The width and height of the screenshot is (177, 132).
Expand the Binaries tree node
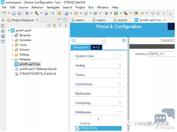coord(12,35)
